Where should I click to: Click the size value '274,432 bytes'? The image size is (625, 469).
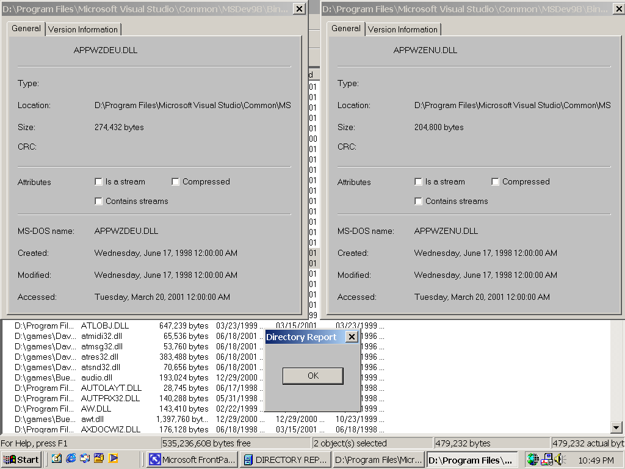pyautogui.click(x=119, y=127)
